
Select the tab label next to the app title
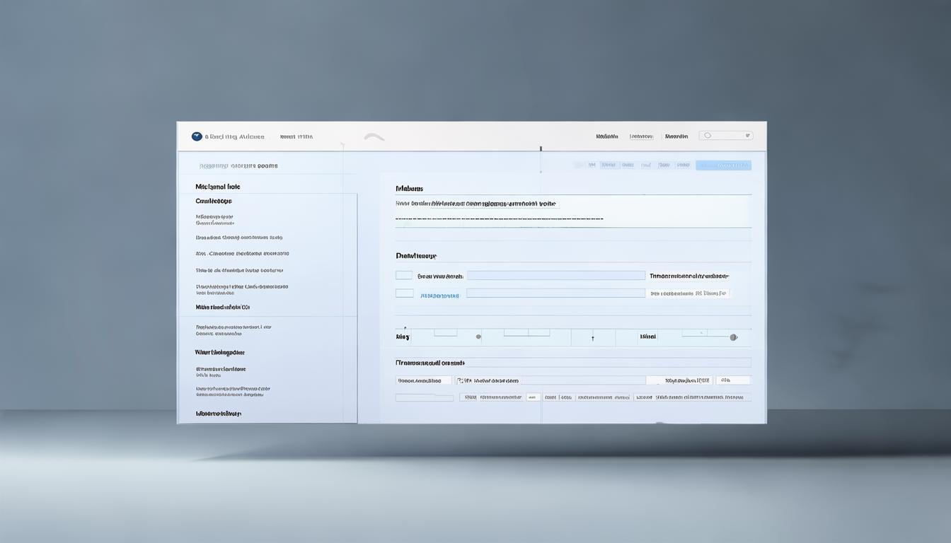[296, 136]
